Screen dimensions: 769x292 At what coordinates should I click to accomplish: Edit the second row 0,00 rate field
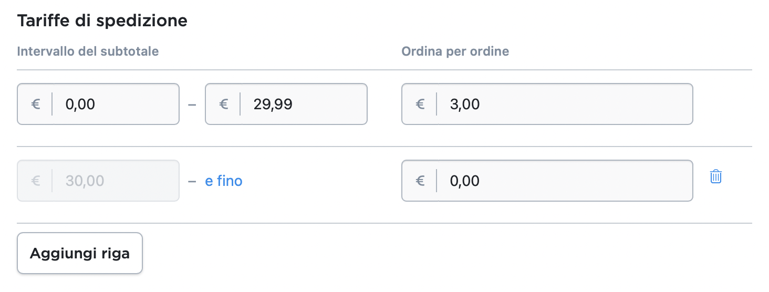(x=563, y=181)
